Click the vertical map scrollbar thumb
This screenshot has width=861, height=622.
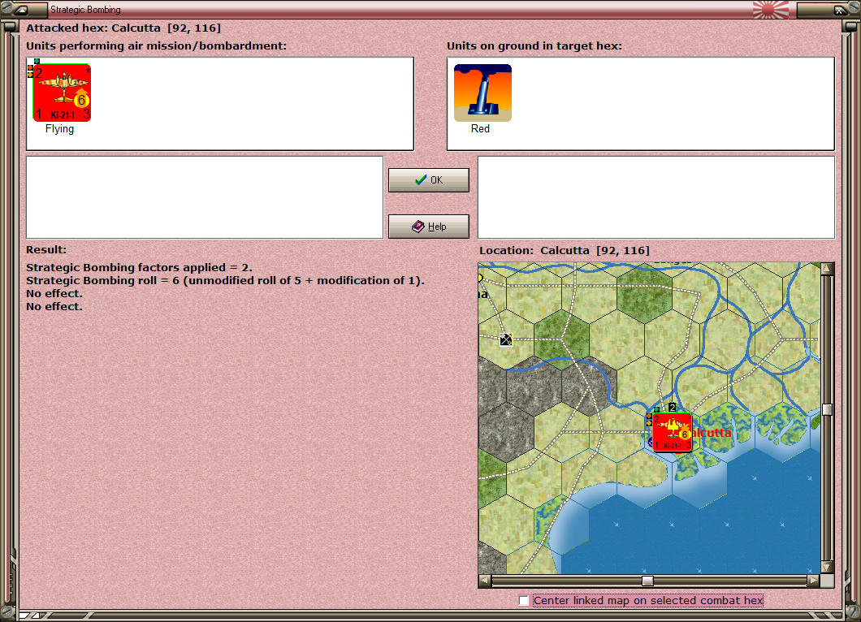[827, 409]
